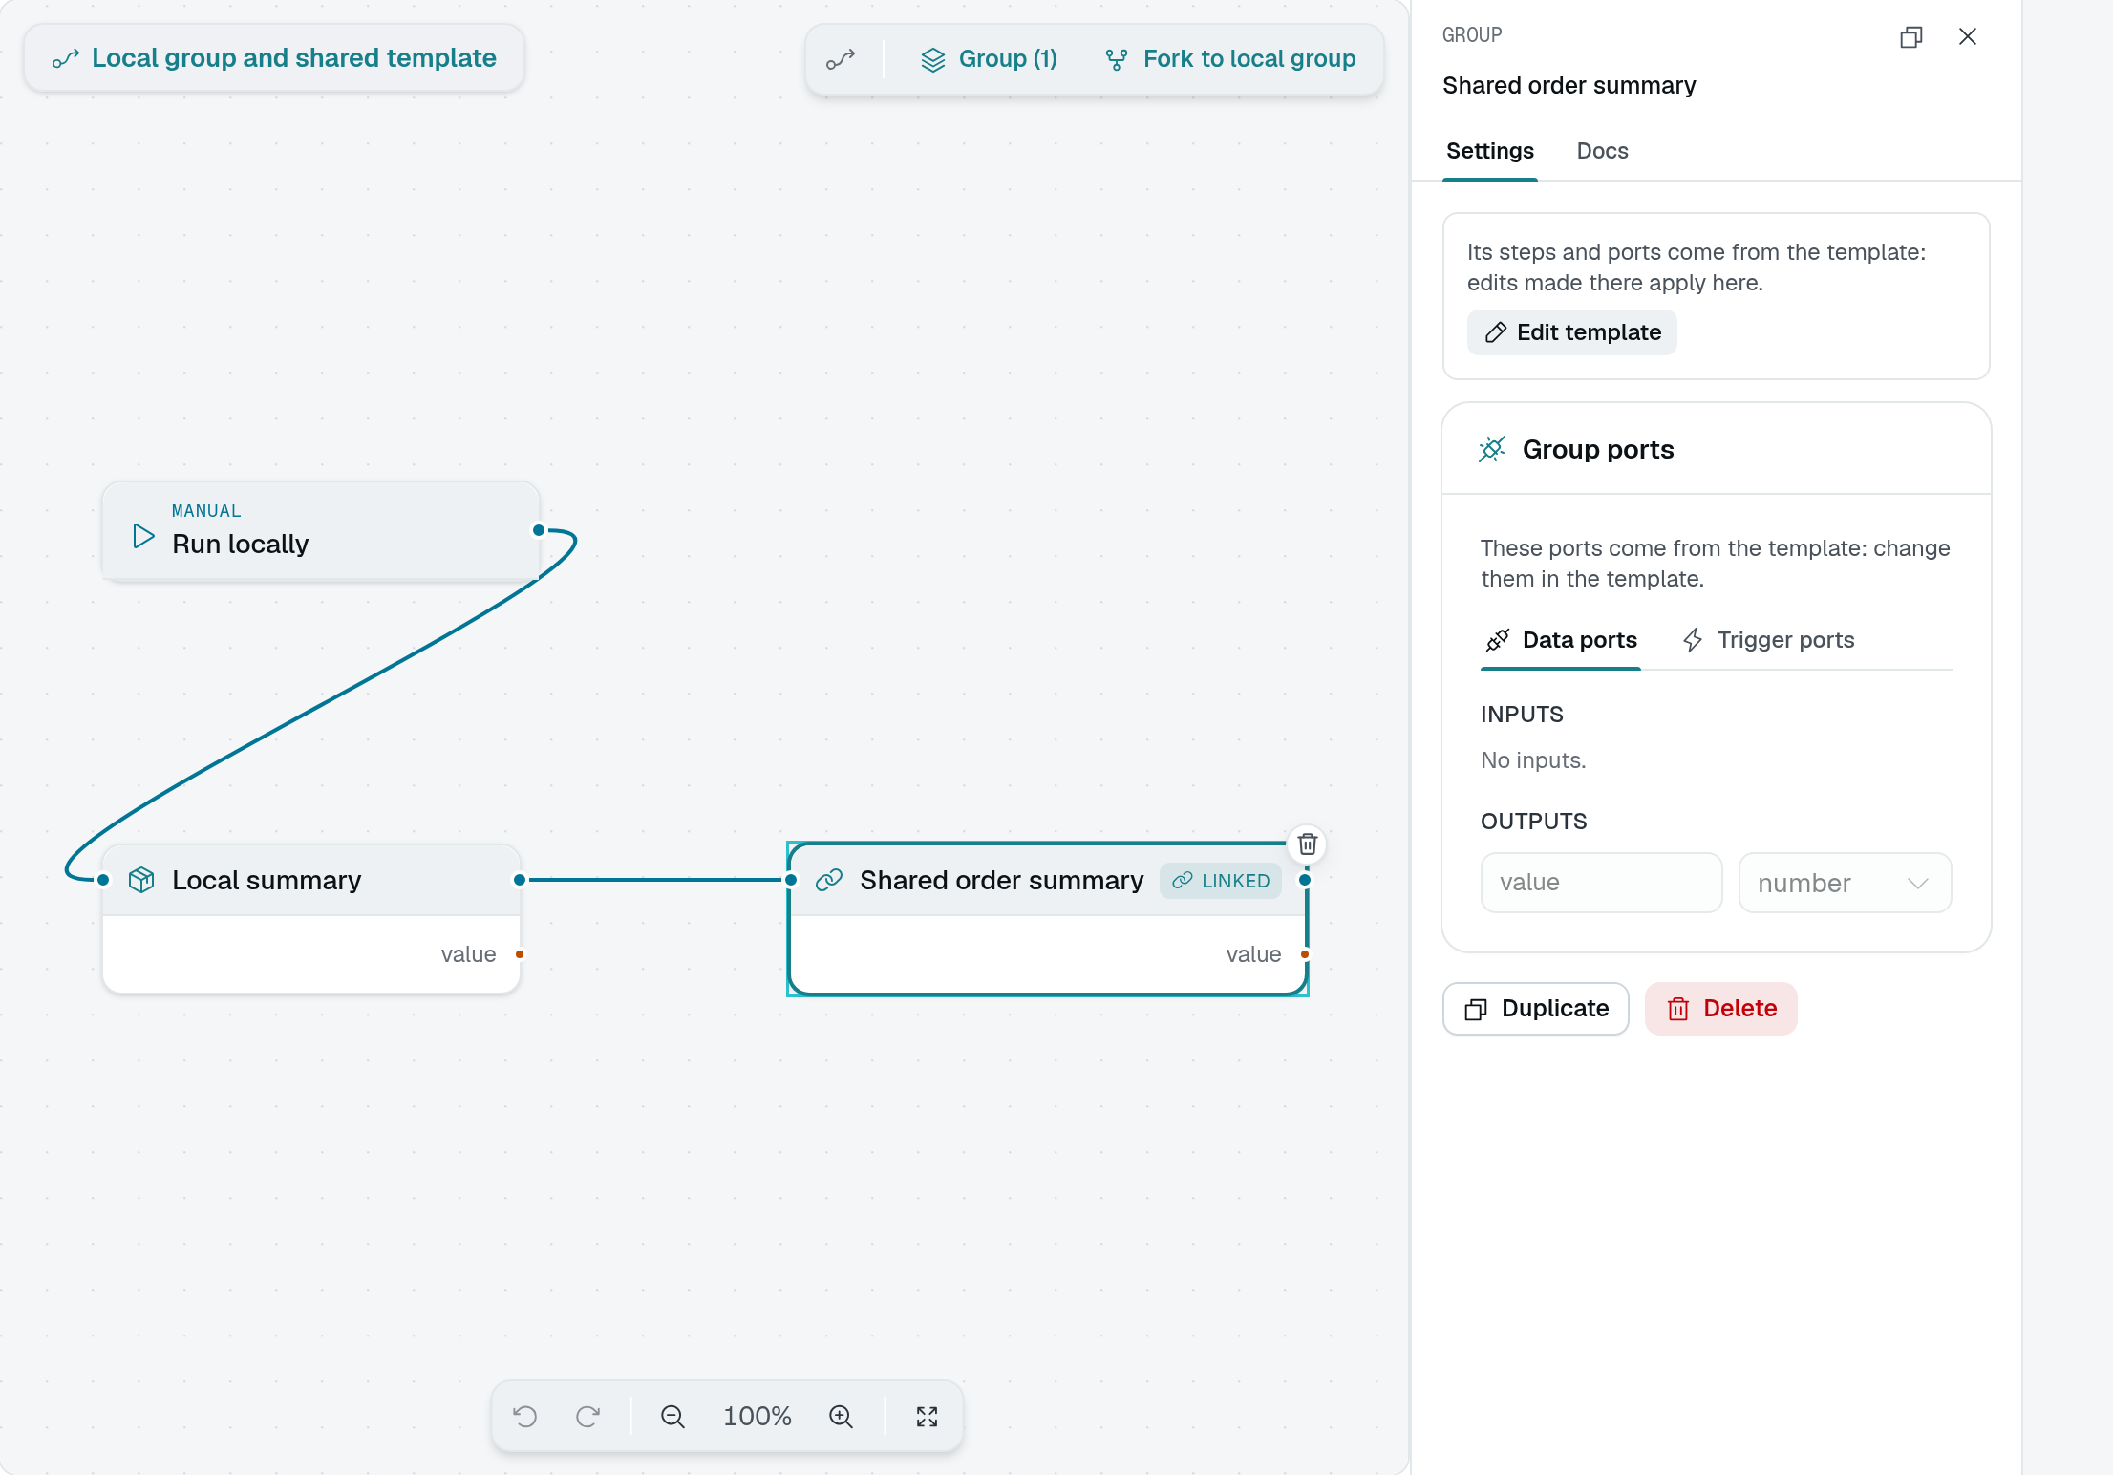
Task: Click the Fit to view expand icon
Action: pyautogui.click(x=927, y=1416)
